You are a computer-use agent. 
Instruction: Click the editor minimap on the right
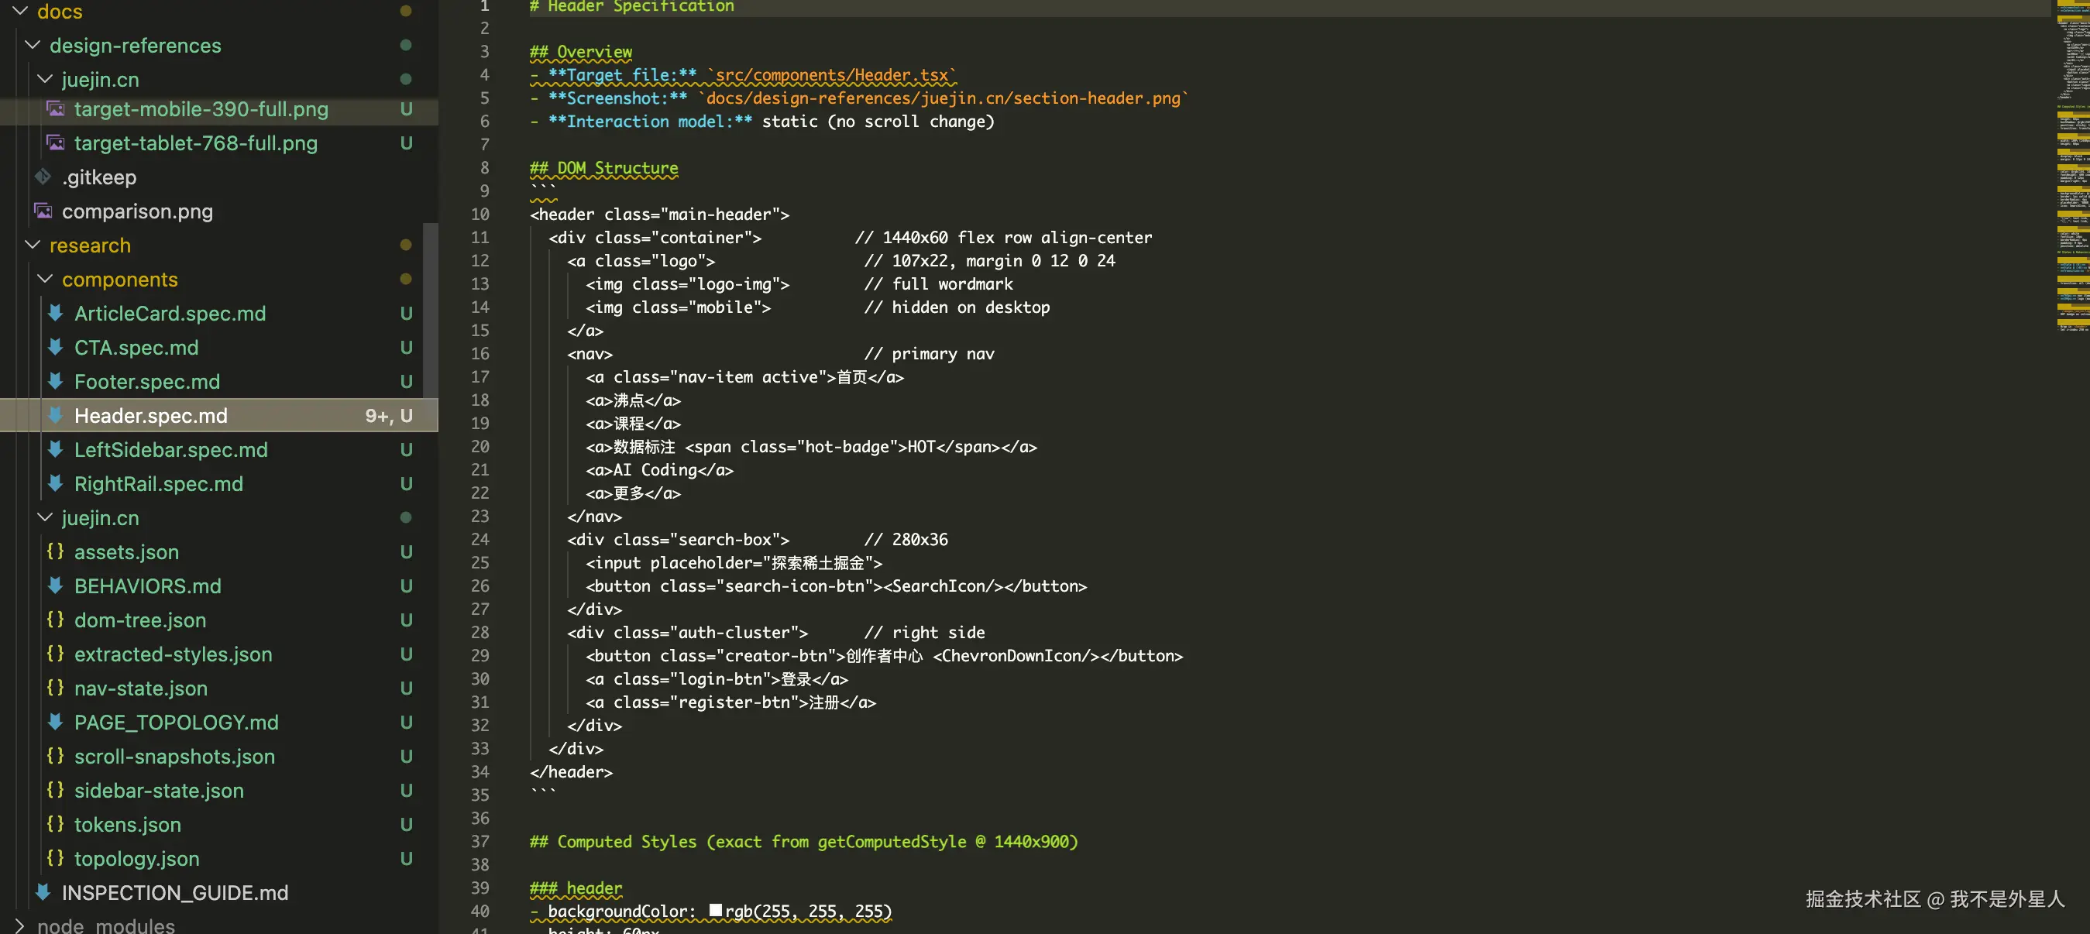click(2073, 167)
